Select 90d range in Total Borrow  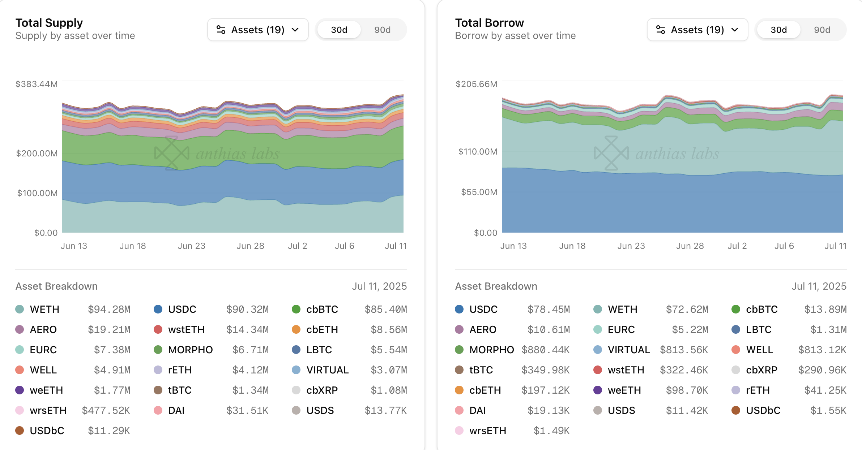(x=822, y=30)
